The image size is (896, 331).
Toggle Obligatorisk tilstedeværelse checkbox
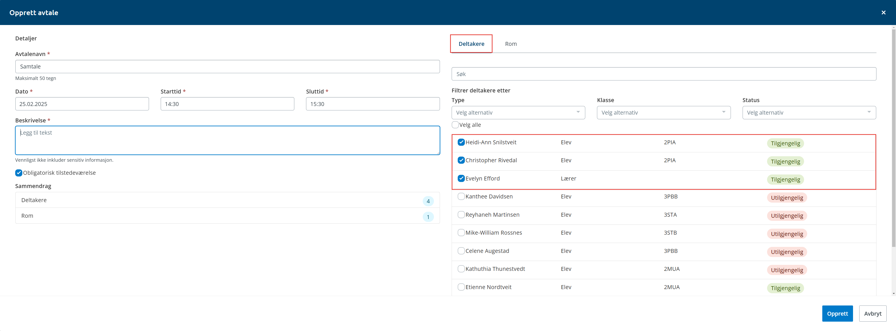pyautogui.click(x=19, y=173)
